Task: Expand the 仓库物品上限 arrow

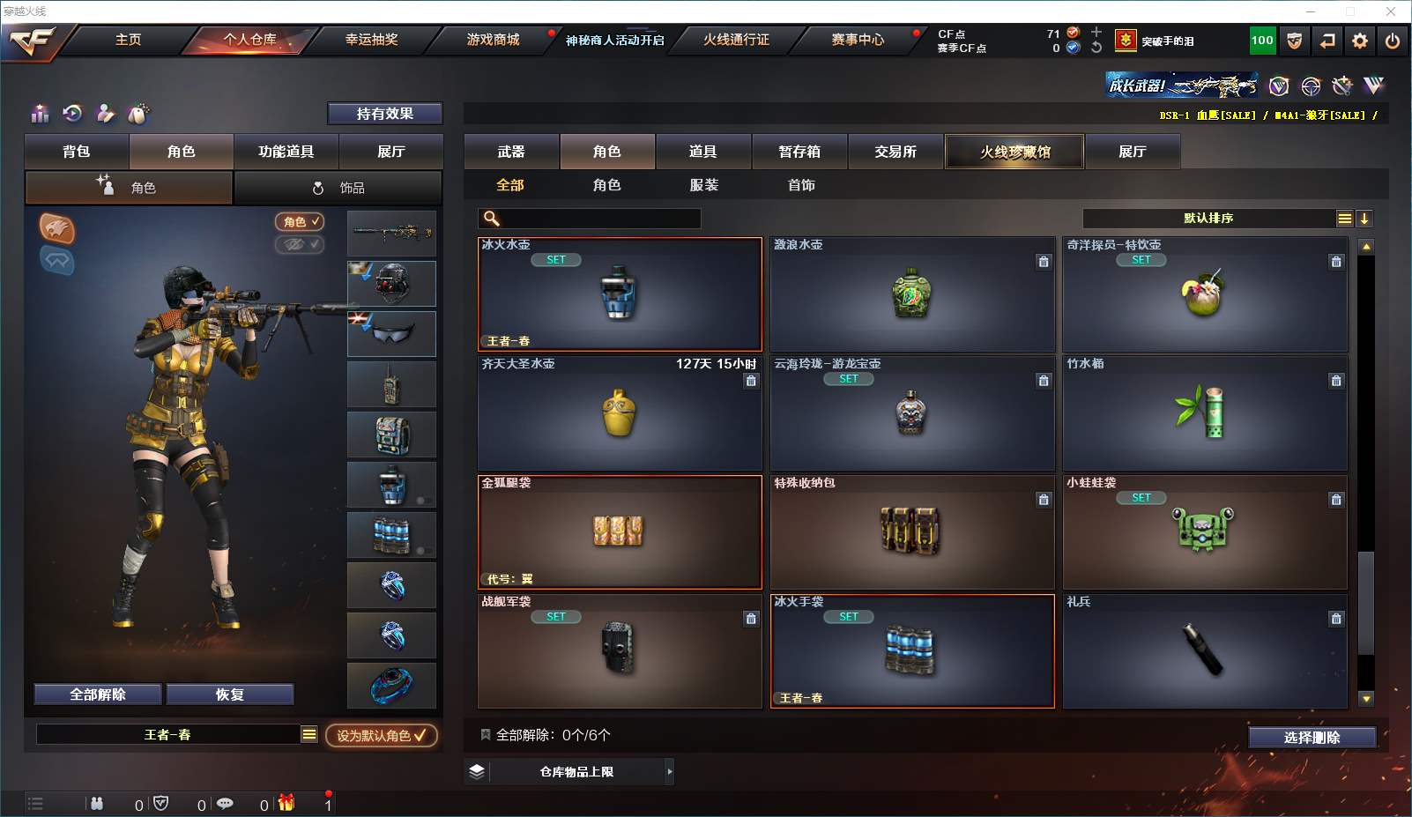Action: 670,772
